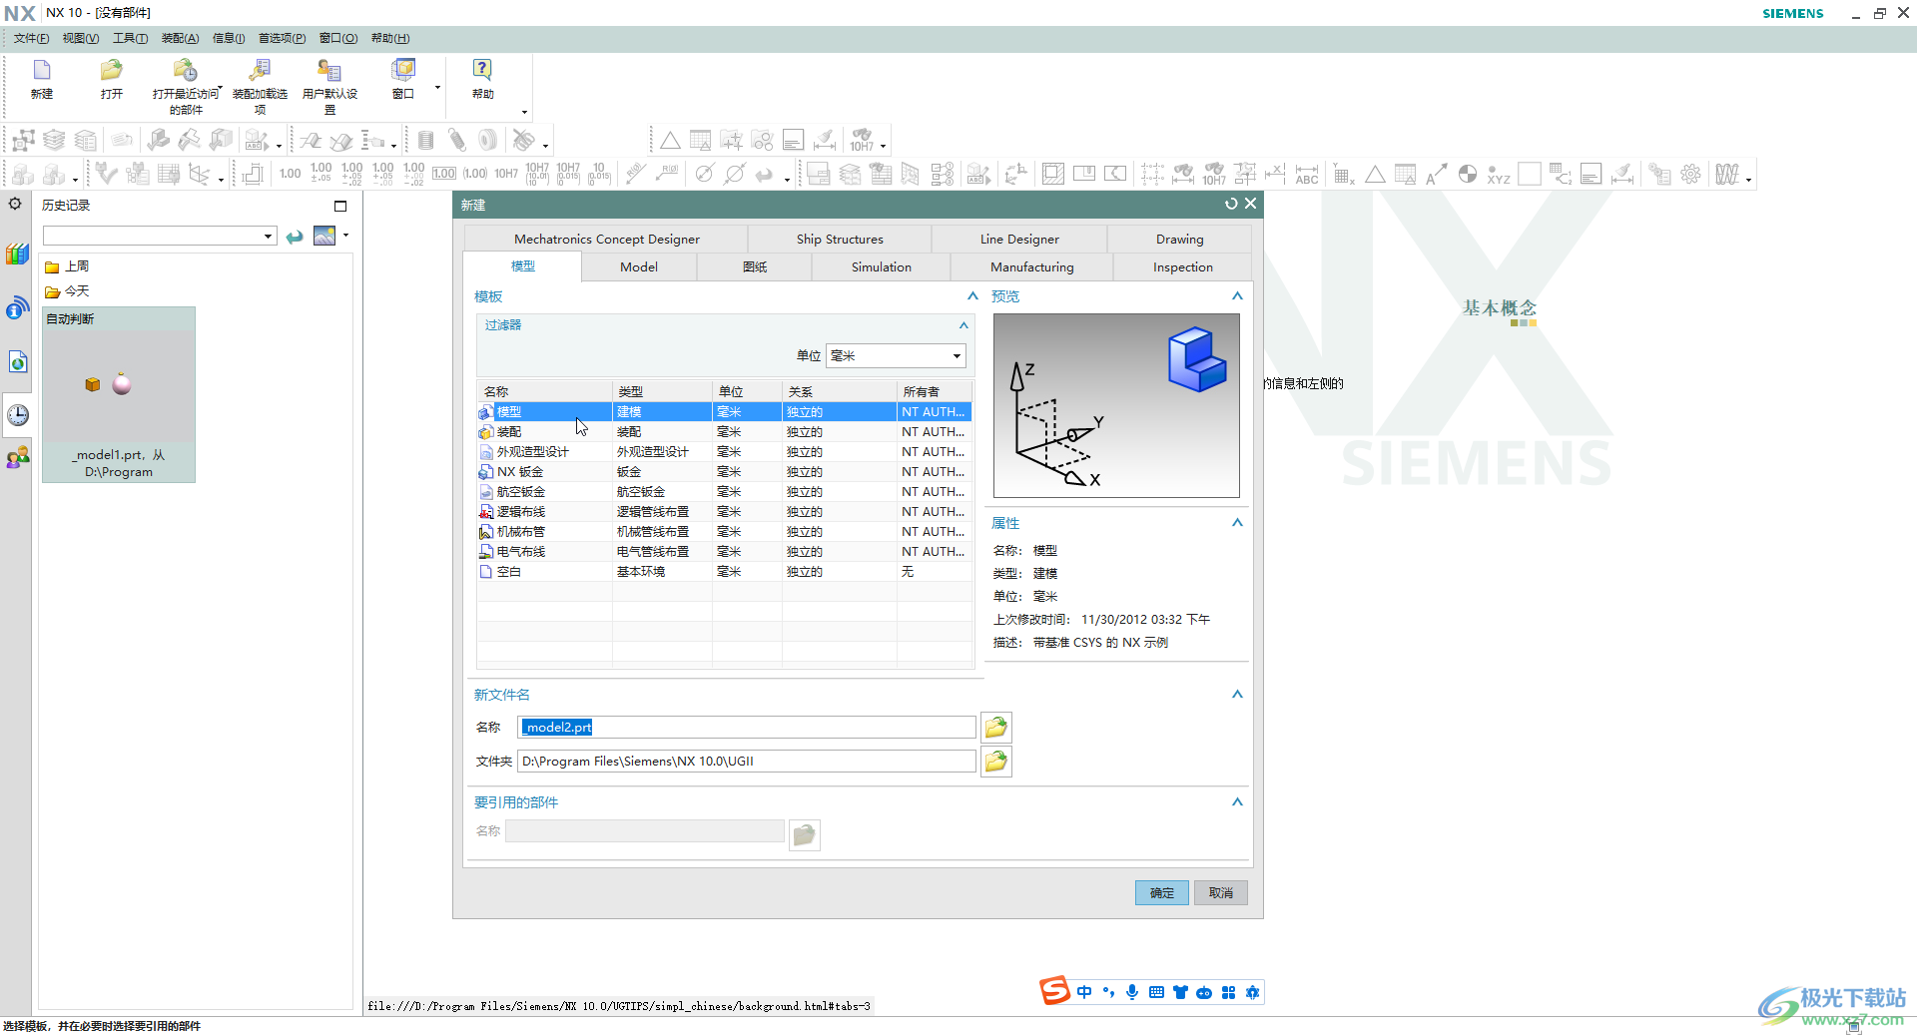Screen dimensions: 1917x1036
Task: Click the ABC annotation toolbar icon
Action: [x=1307, y=175]
